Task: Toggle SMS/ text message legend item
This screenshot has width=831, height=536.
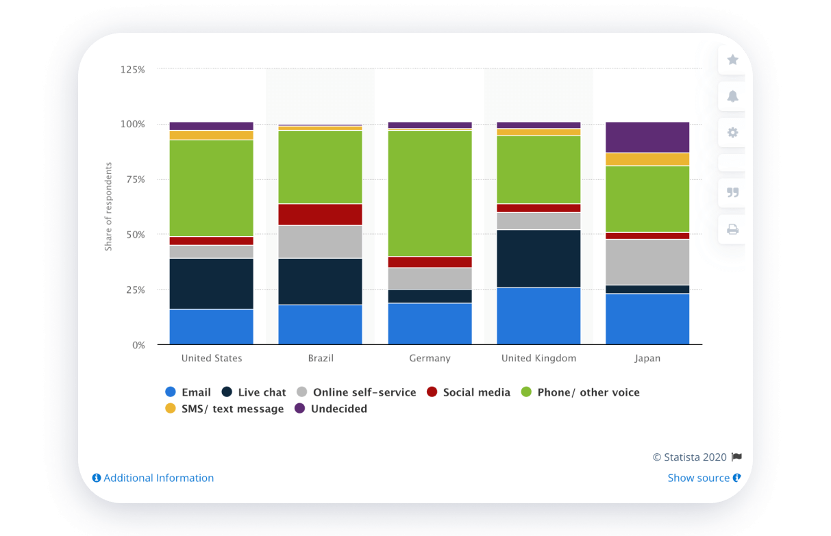Action: point(225,409)
